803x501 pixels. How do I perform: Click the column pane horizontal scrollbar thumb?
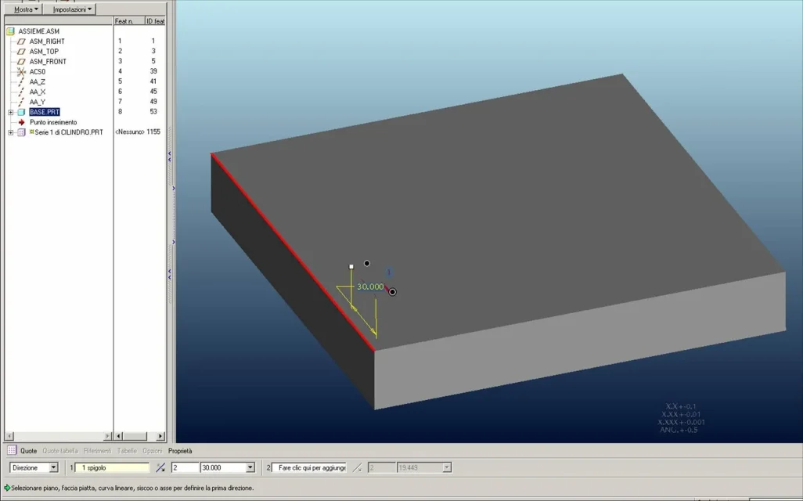135,436
